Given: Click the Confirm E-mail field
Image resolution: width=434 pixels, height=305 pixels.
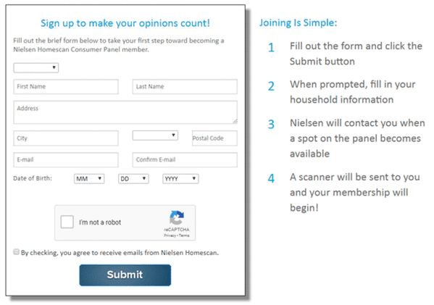Looking at the screenshot, I should [185, 159].
